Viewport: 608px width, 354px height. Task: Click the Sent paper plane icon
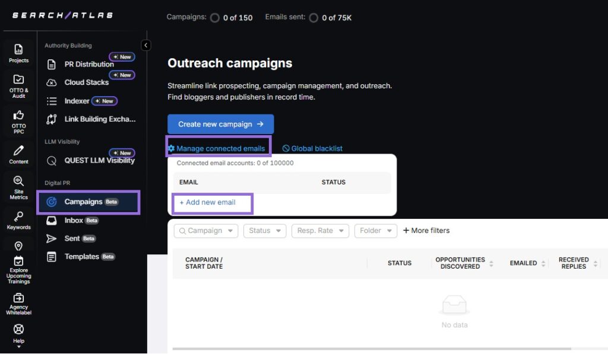click(x=52, y=238)
